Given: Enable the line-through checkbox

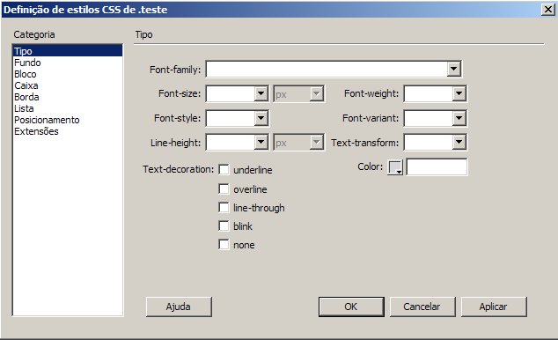Looking at the screenshot, I should click(224, 207).
